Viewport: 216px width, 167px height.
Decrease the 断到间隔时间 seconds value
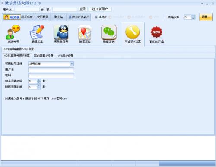pyautogui.click(x=39, y=88)
